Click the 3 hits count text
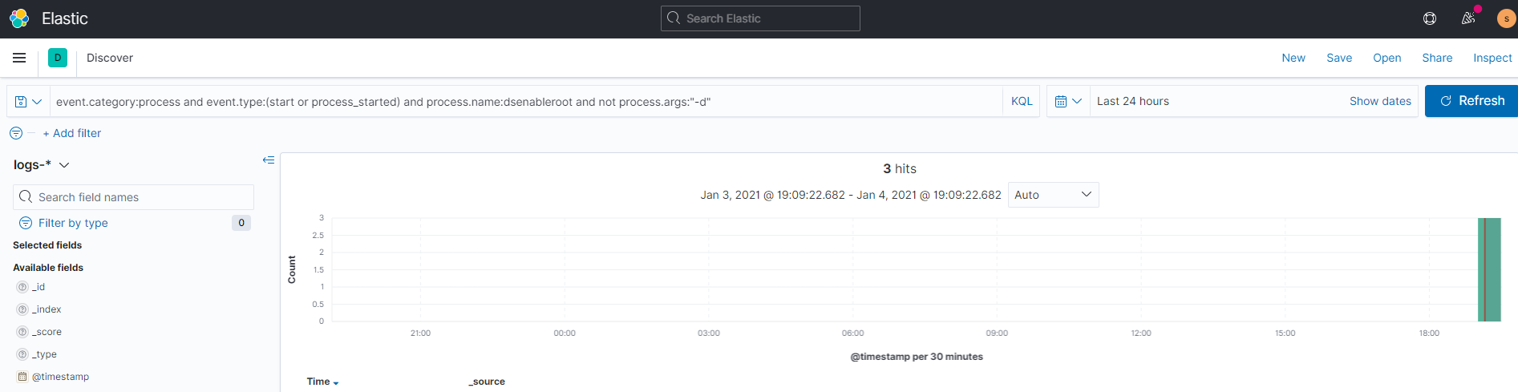 pyautogui.click(x=900, y=168)
